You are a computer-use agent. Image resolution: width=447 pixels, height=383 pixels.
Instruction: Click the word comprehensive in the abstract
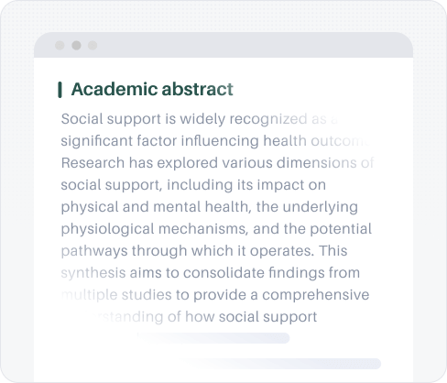click(x=316, y=295)
